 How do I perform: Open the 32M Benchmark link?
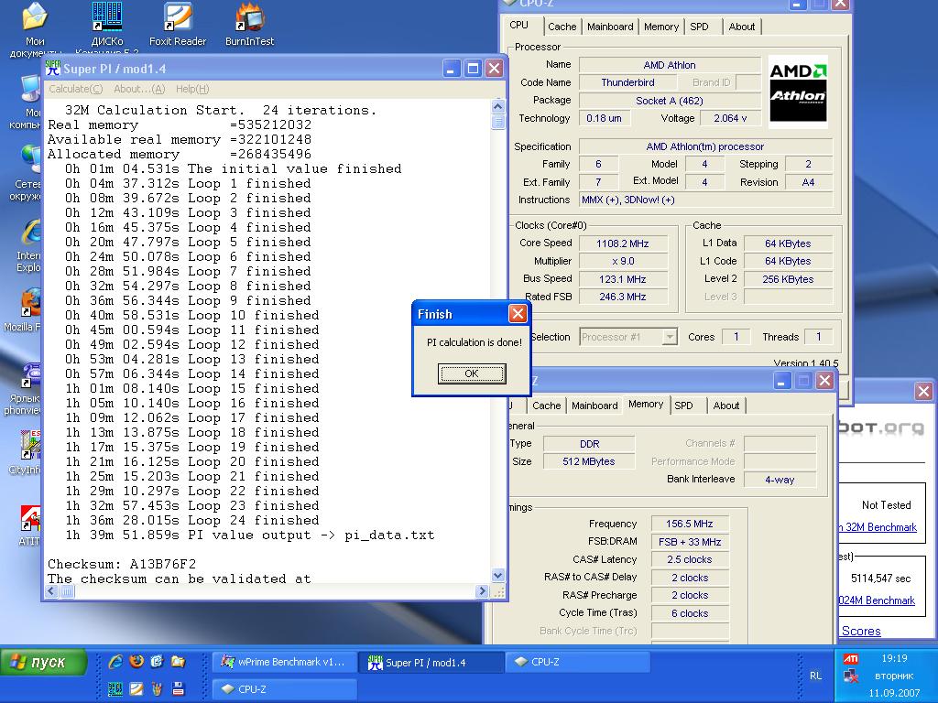tap(878, 527)
